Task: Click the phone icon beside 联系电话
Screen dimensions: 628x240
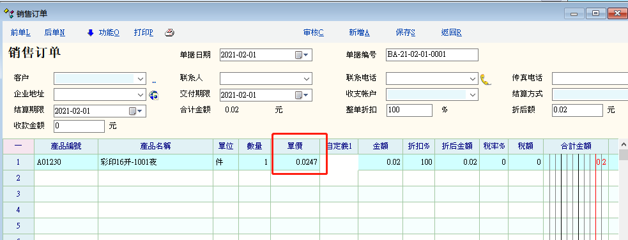Action: (486, 79)
